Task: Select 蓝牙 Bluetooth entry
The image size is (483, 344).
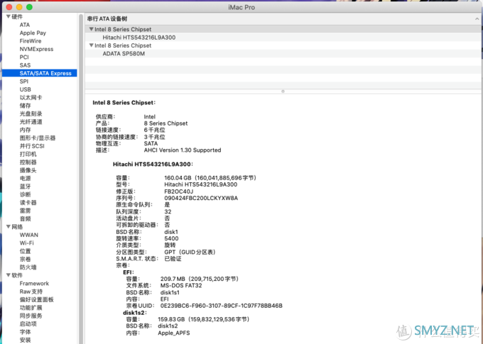Action: click(x=26, y=187)
